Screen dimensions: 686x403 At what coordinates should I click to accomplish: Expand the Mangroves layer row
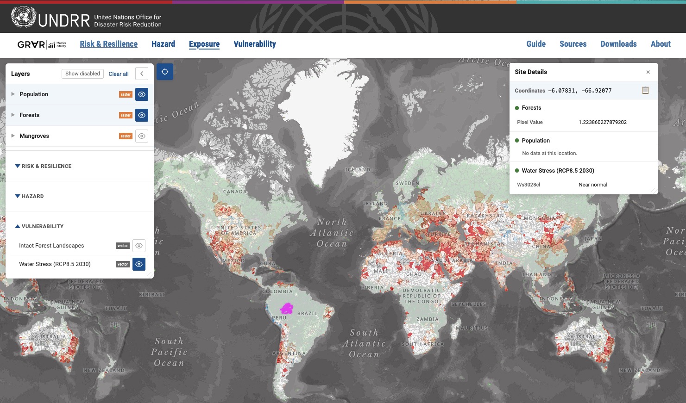pos(13,136)
